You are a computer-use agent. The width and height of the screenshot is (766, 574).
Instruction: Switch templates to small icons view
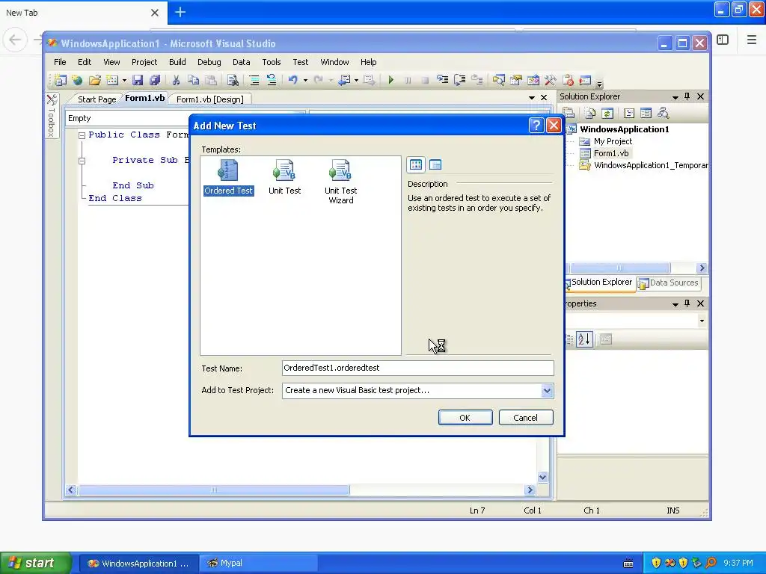435,164
